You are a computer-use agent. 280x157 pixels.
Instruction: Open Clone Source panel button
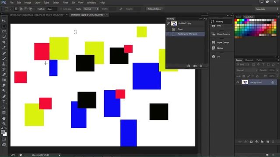(221, 34)
